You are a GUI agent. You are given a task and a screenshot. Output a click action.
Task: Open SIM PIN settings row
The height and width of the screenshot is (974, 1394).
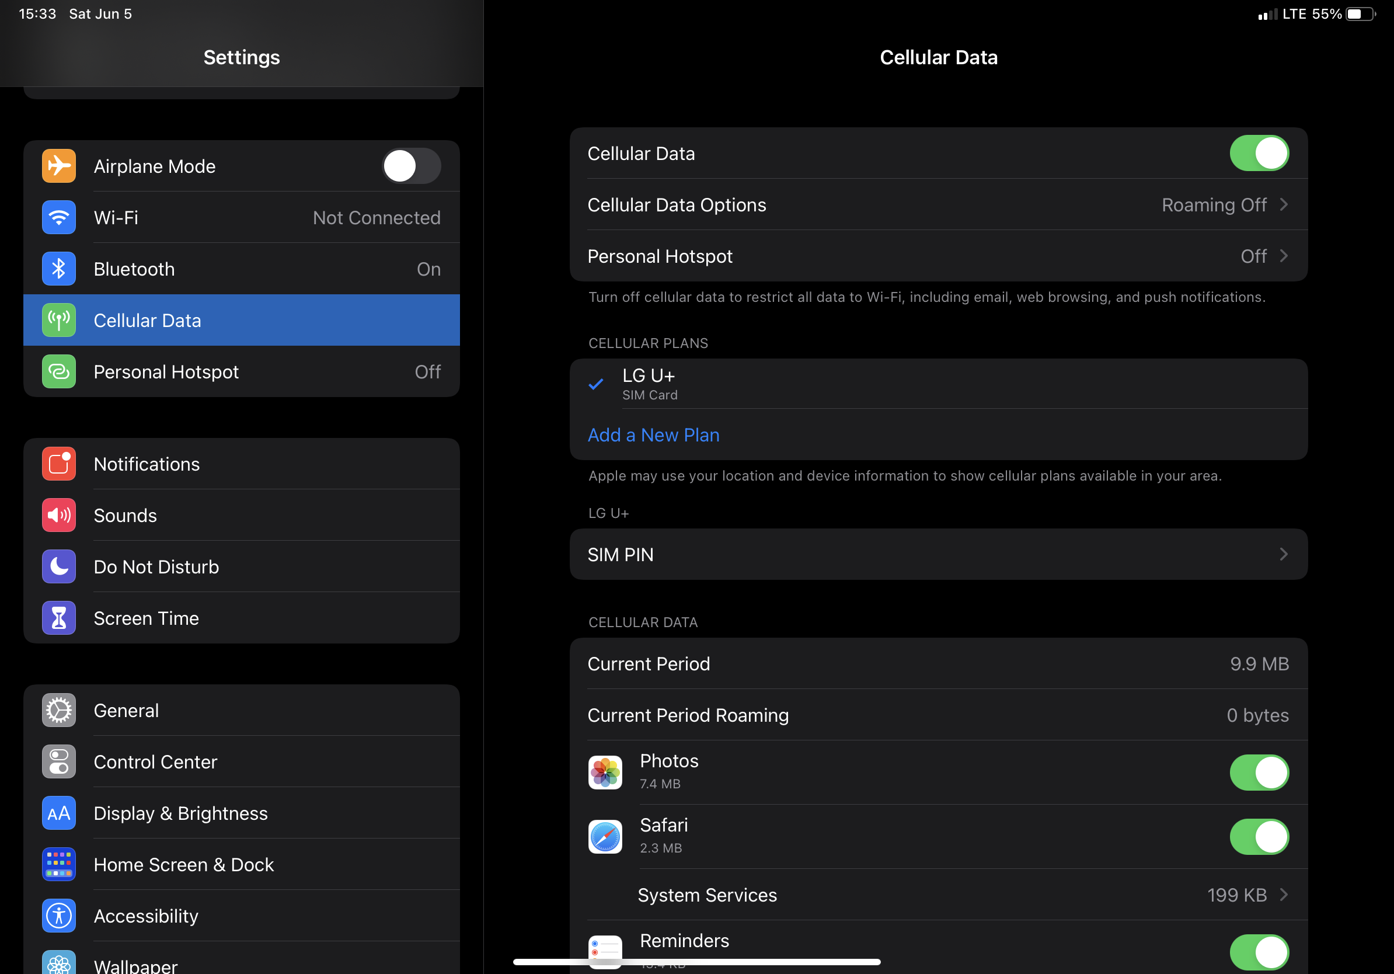point(938,554)
